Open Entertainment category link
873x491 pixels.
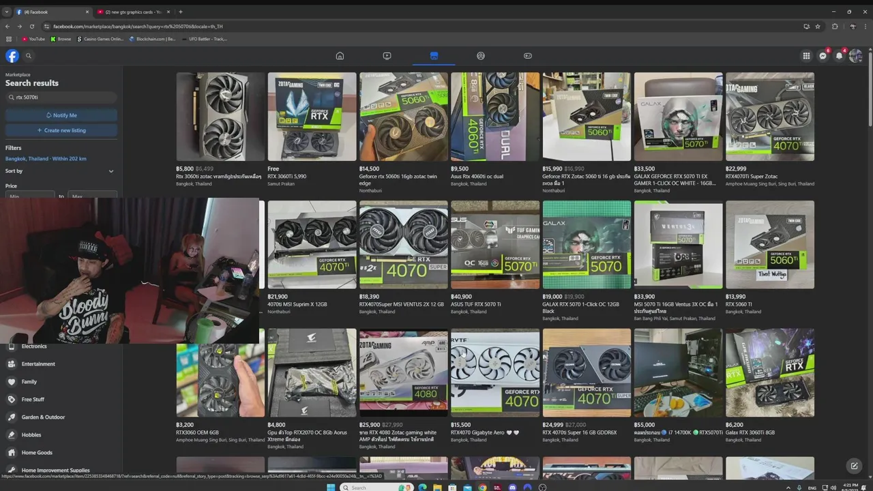38,364
